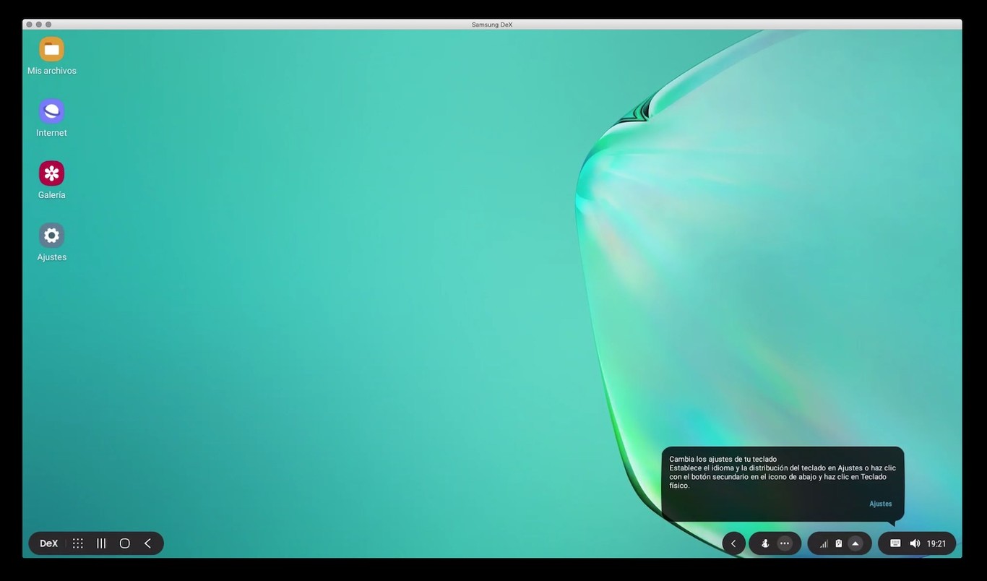Launch the Mis archivos app
987x581 pixels.
pos(51,51)
